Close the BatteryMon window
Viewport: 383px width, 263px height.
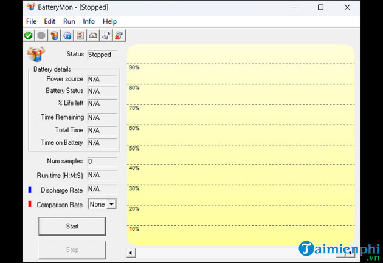tap(347, 7)
